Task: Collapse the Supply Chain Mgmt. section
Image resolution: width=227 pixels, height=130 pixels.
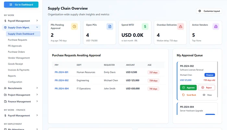Action: tap(37, 28)
